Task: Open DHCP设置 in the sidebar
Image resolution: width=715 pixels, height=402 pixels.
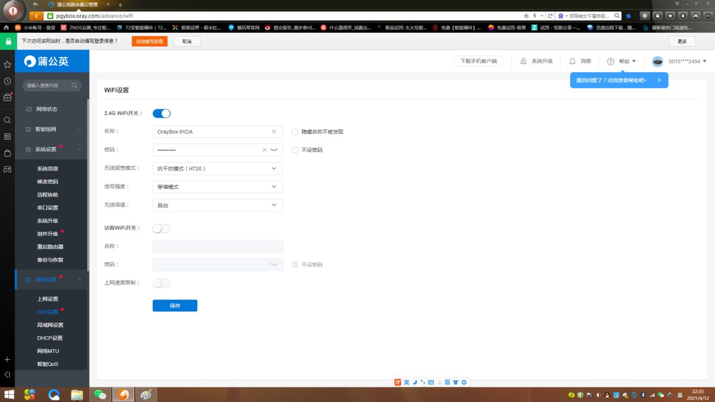Action: (49, 338)
